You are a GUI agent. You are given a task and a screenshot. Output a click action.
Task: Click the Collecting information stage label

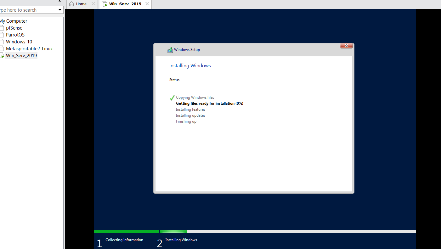tap(124, 240)
